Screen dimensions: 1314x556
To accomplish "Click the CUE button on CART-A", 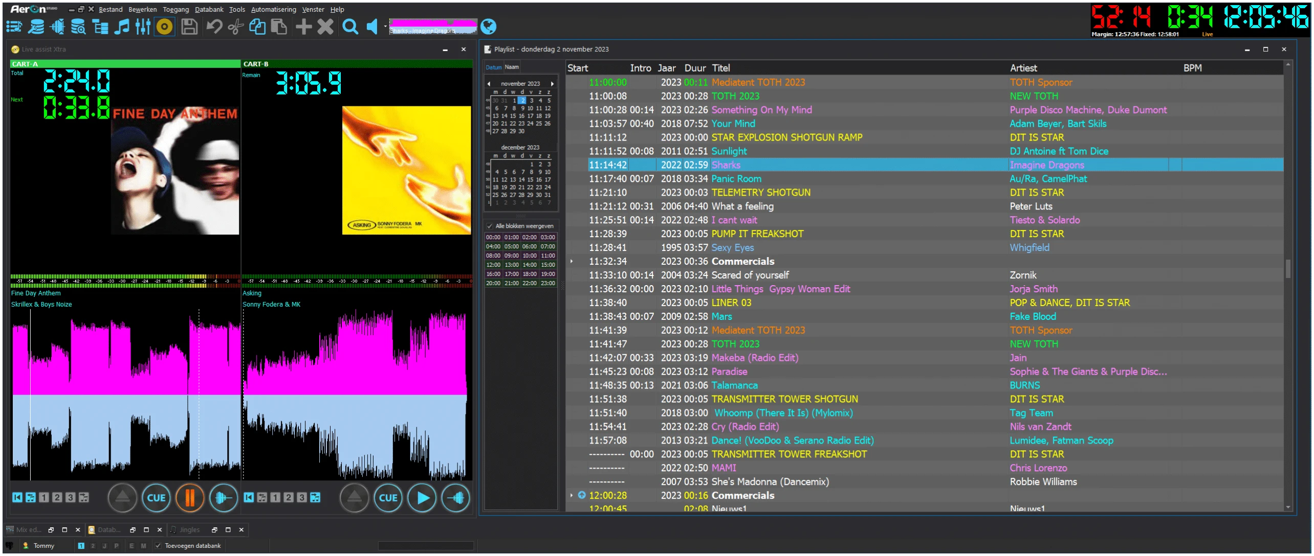I will [156, 497].
